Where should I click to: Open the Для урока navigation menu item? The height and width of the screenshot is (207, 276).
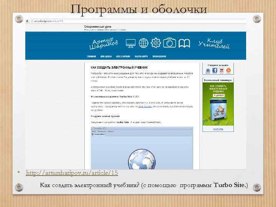[106, 56]
